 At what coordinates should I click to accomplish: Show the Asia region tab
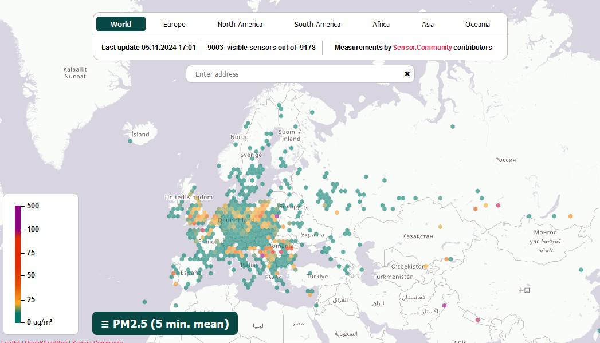point(428,24)
